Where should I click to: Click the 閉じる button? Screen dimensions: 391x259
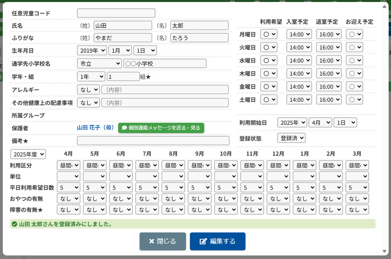point(163,241)
